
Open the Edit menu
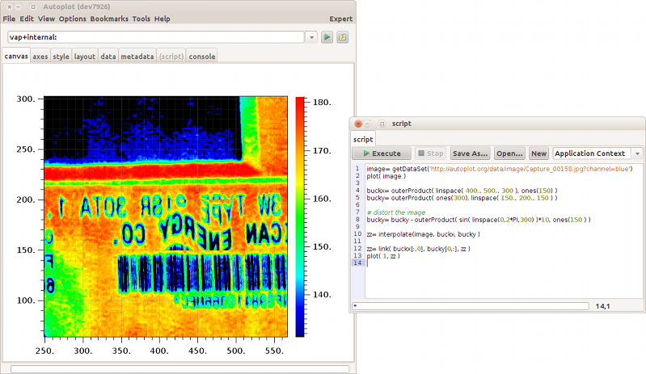pos(27,19)
